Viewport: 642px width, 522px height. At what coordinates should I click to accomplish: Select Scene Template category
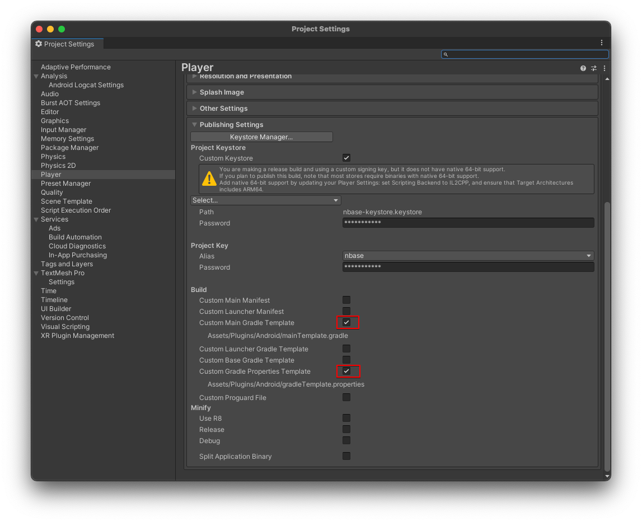pyautogui.click(x=67, y=201)
